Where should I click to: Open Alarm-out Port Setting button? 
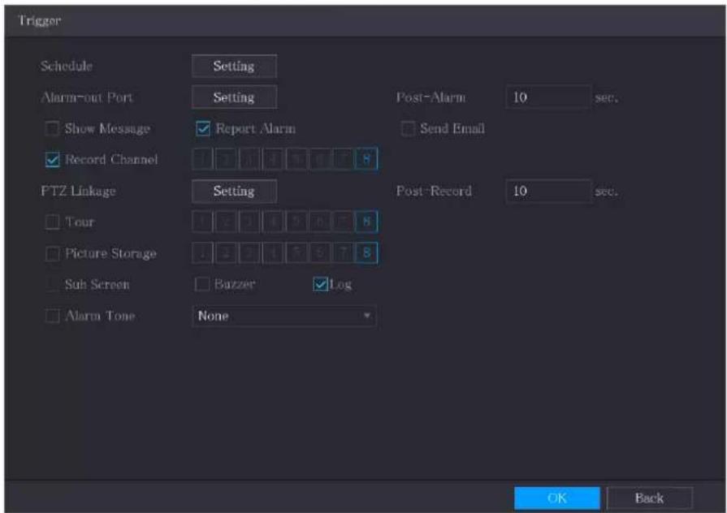234,97
